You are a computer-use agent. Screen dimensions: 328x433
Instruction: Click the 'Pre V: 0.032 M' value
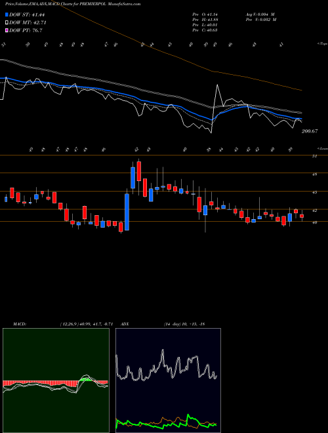(x=261, y=20)
